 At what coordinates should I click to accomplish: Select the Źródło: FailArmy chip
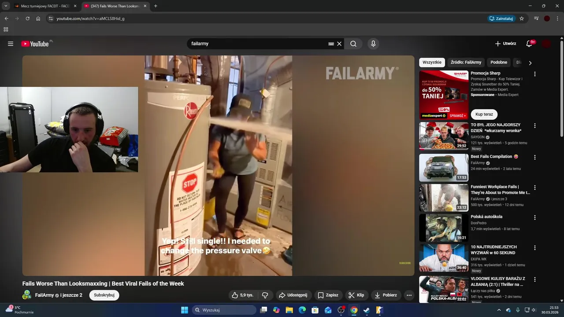point(466,62)
